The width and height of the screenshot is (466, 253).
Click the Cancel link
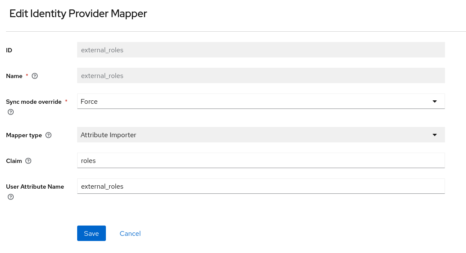coord(130,233)
